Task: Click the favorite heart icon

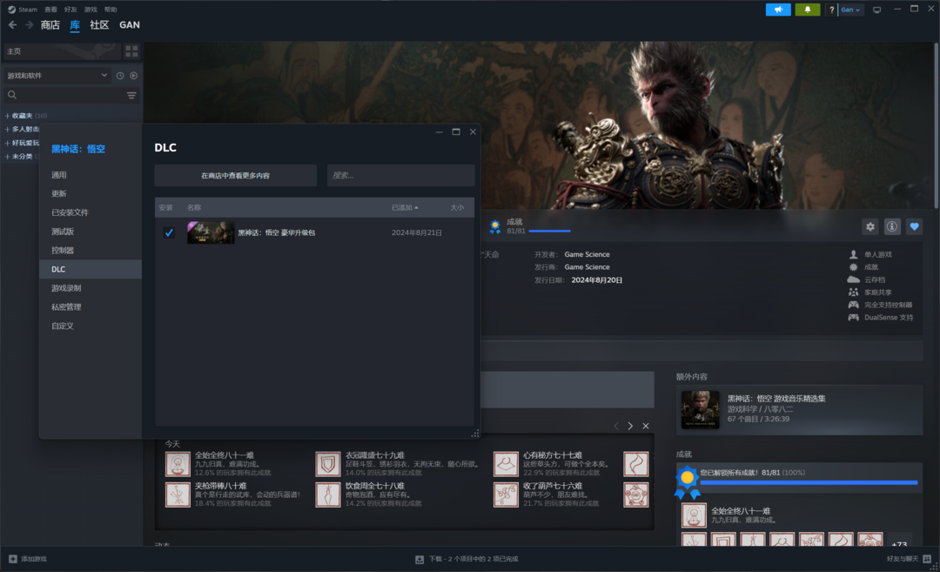Action: [914, 226]
